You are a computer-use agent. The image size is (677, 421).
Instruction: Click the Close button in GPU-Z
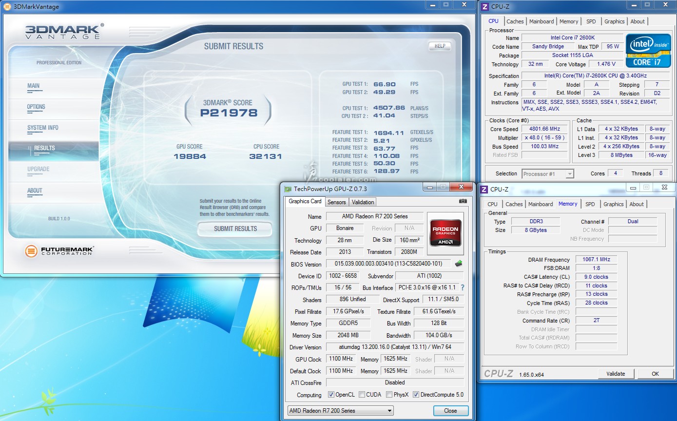tap(450, 411)
